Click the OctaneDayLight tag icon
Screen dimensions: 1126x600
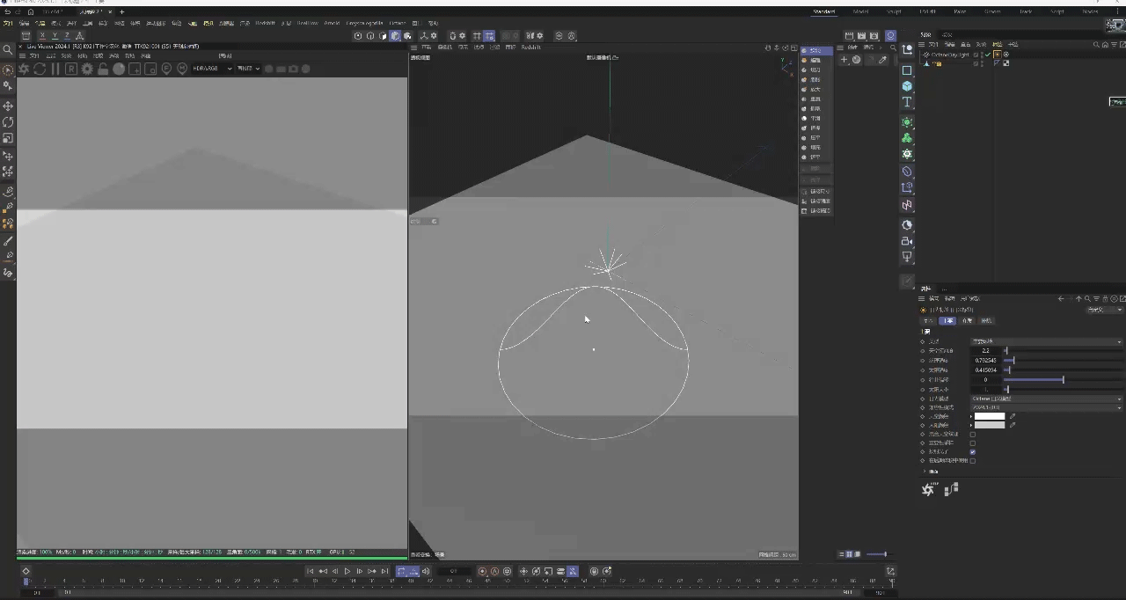997,55
